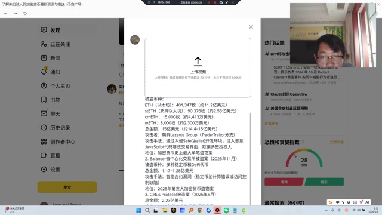Click the browser forward arrow
382x215 pixels.
[x=16, y=13]
